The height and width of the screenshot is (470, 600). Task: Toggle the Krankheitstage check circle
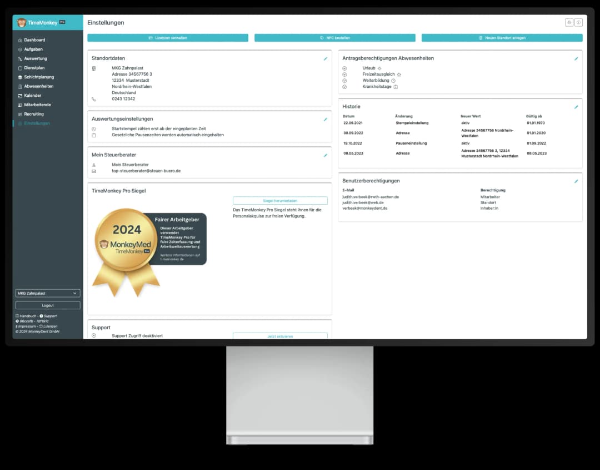pos(344,87)
